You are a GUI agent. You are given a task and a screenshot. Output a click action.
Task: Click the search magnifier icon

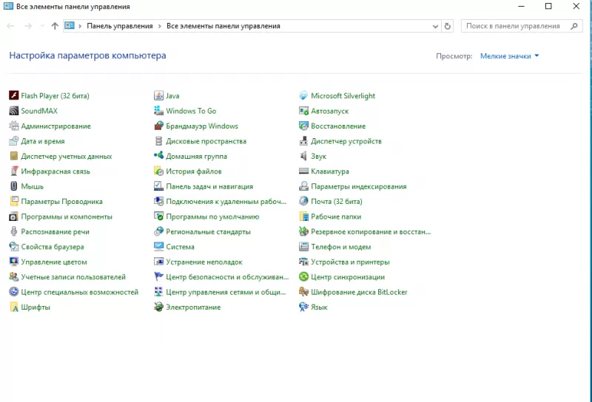coord(574,26)
